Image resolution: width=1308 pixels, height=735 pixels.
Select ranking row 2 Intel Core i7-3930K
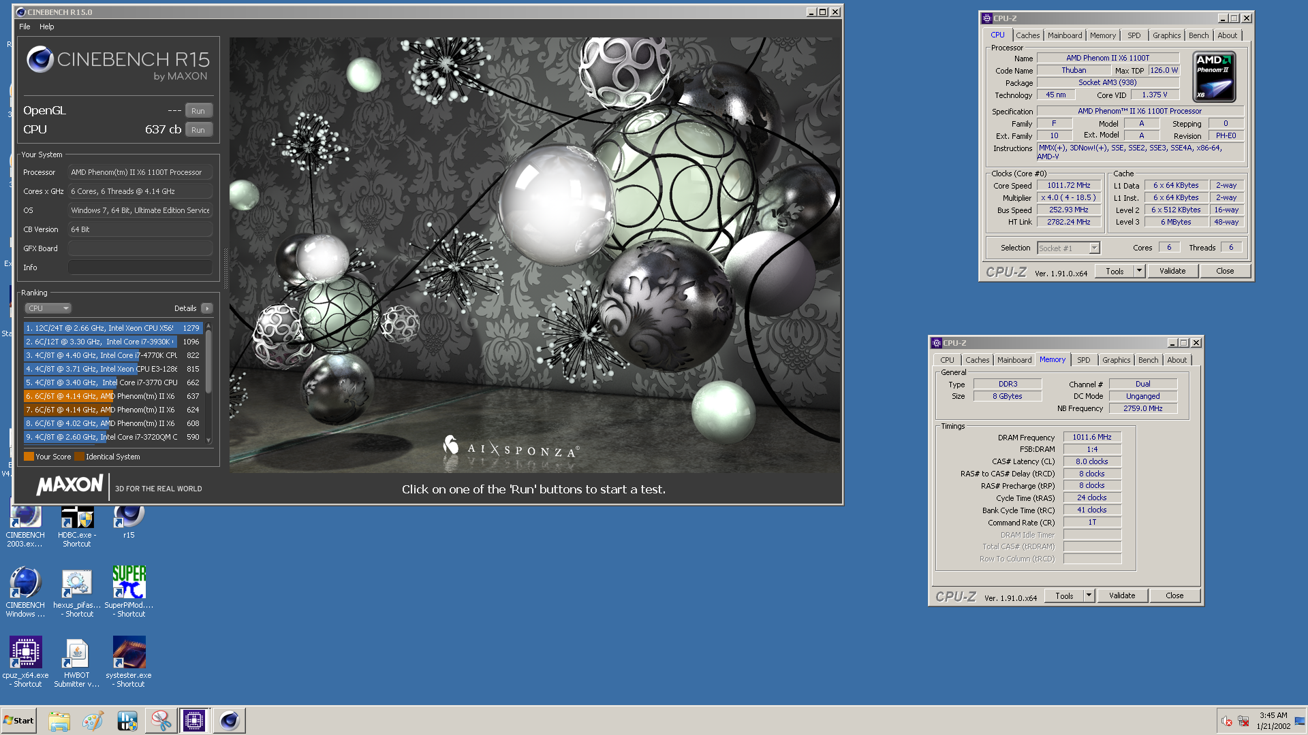(x=113, y=342)
